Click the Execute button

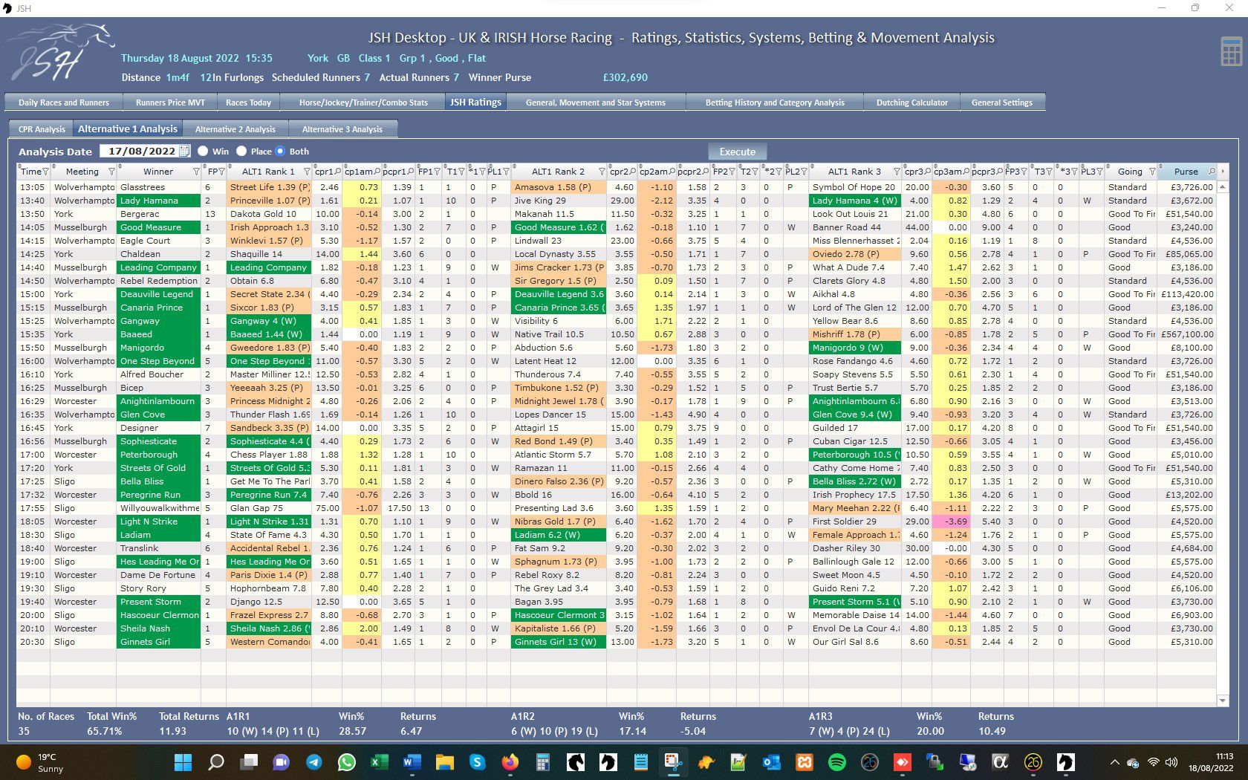tap(737, 152)
